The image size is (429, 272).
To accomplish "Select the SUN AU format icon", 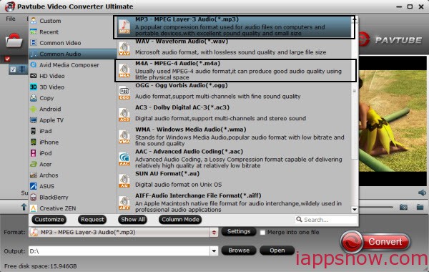I will [x=124, y=181].
